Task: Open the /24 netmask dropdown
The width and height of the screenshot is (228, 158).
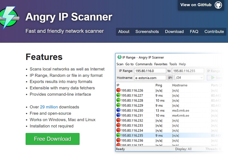Action: coord(189,78)
